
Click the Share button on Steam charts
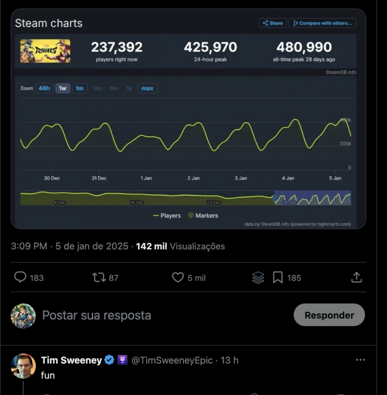click(273, 23)
